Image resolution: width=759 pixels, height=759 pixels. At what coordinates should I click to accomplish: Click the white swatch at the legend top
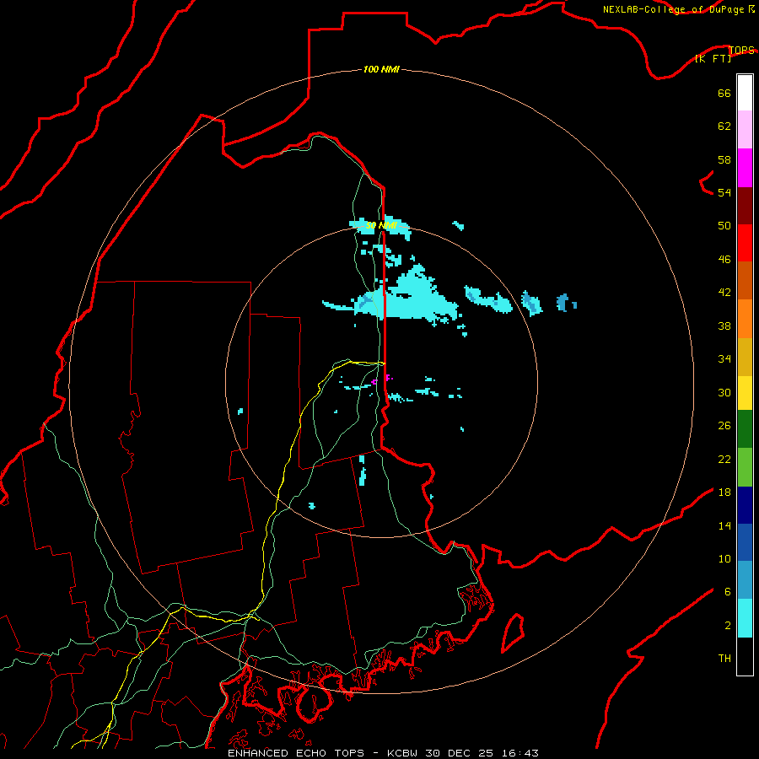[x=745, y=93]
